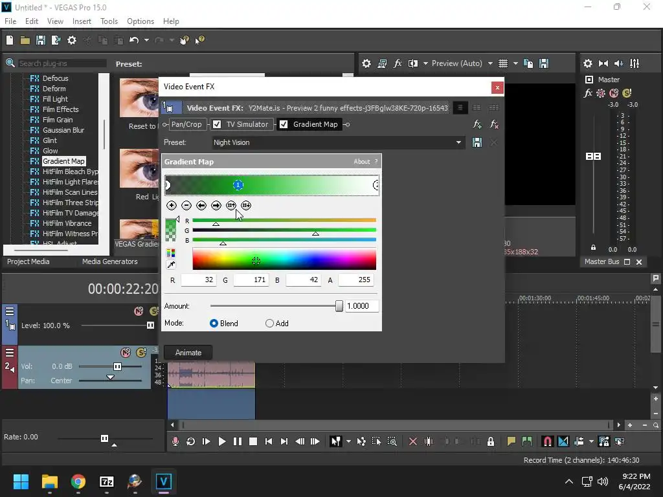This screenshot has width=663, height=497.
Task: Solo audio track 2
Action: pyautogui.click(x=141, y=353)
